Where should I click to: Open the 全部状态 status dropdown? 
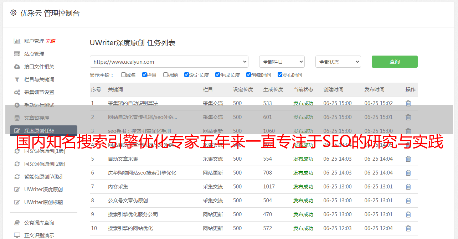tap(338, 62)
